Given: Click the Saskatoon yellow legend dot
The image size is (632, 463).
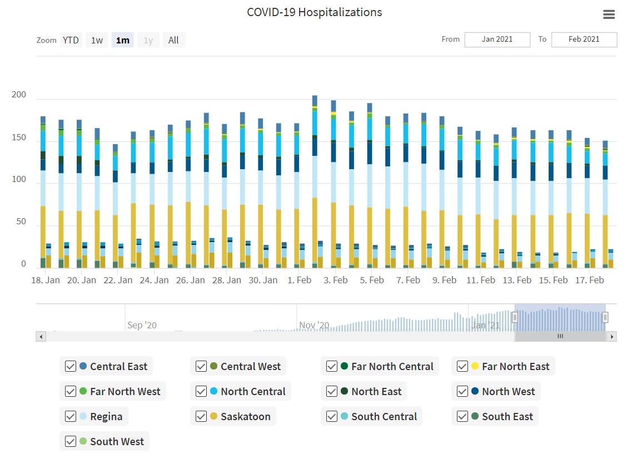Looking at the screenshot, I should click(x=213, y=416).
